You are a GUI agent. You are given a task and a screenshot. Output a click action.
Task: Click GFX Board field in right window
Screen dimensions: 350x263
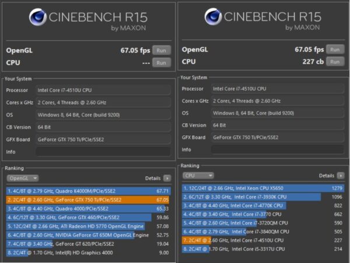point(278,138)
